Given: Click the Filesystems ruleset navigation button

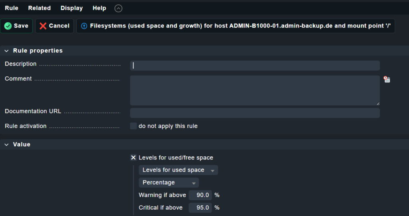Looking at the screenshot, I should (236, 26).
